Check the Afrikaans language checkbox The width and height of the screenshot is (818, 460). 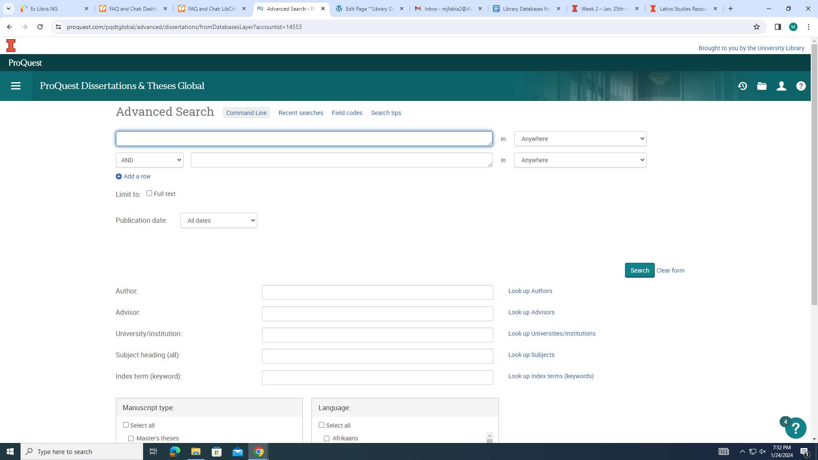pos(327,438)
